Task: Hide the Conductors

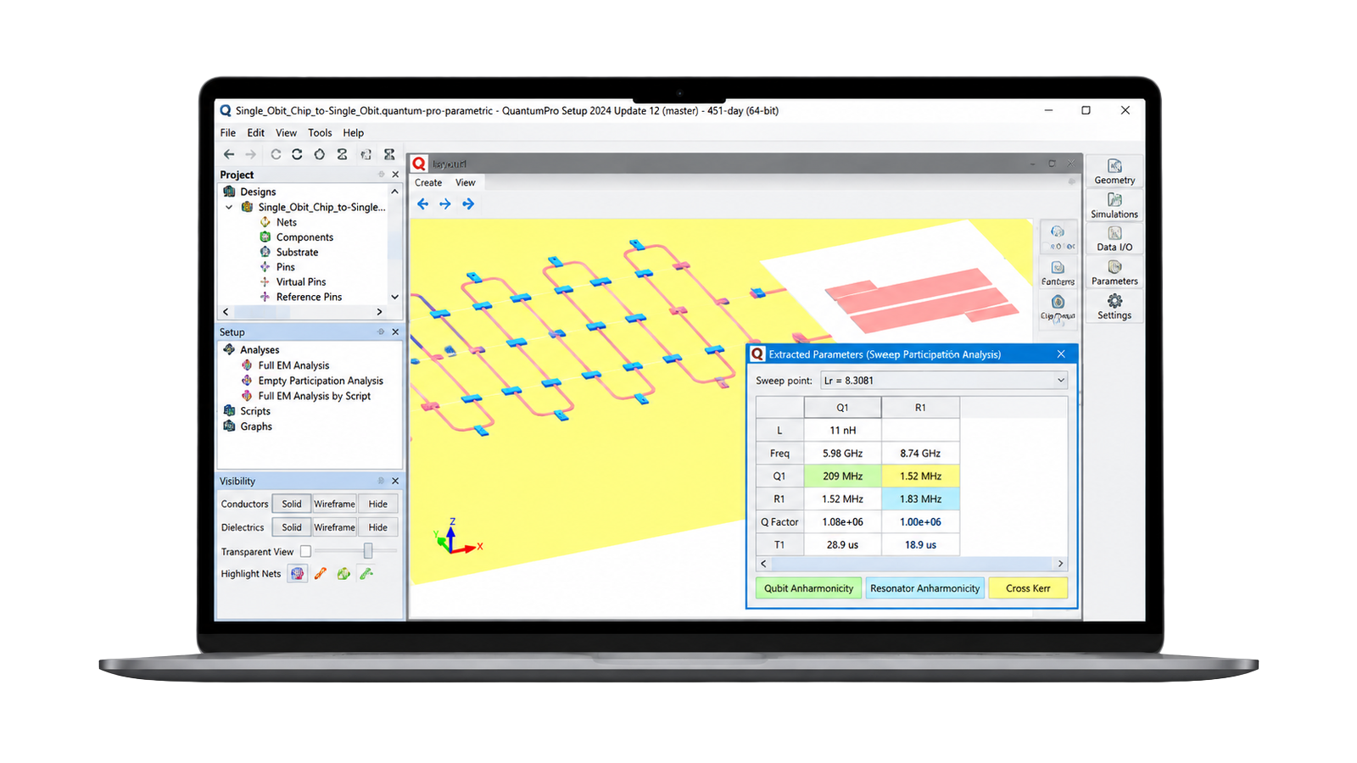Action: point(378,504)
